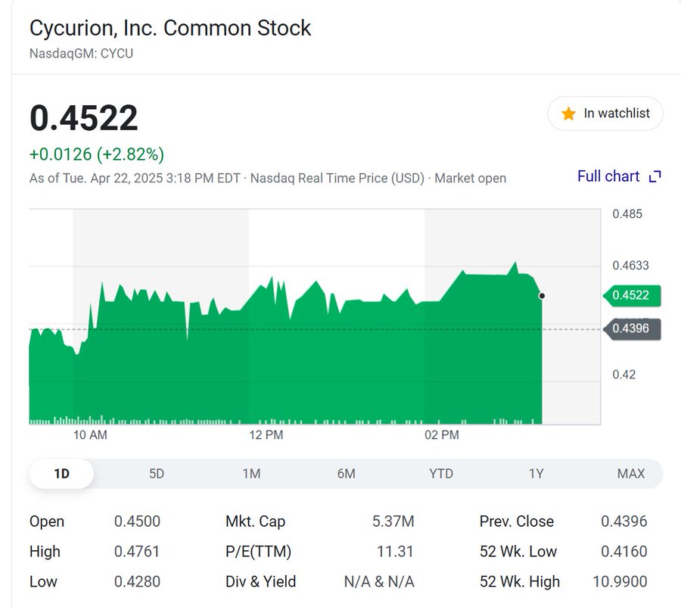Click the large 0.4522 price value
681x607 pixels.
point(84,118)
